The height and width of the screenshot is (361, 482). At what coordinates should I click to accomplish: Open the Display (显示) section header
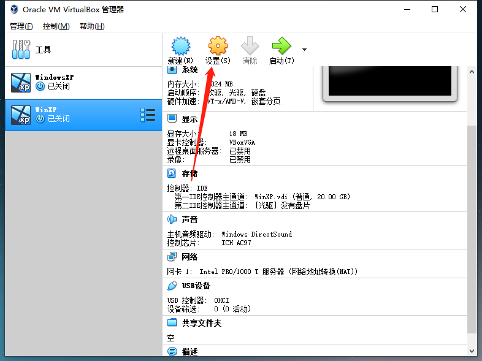(x=189, y=119)
